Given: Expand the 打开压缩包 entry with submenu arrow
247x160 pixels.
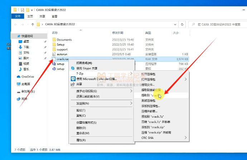Looking at the screenshot, I should pos(161,79).
